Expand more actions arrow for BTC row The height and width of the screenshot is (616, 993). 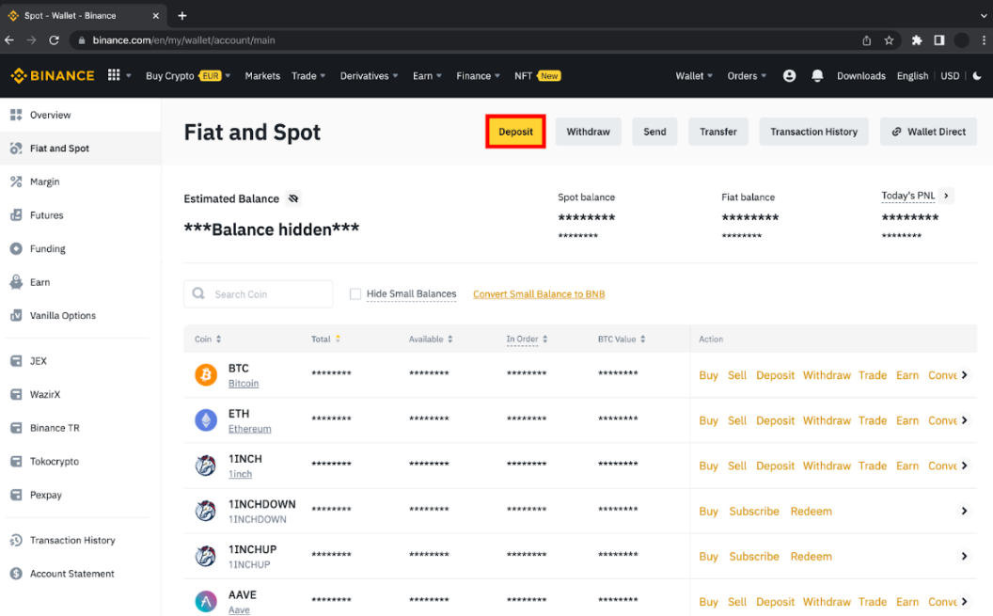point(965,375)
